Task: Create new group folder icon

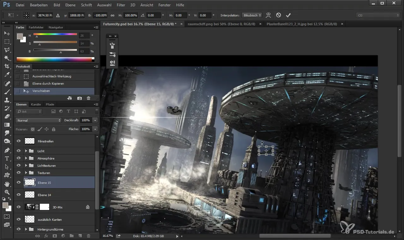Action: (x=72, y=236)
